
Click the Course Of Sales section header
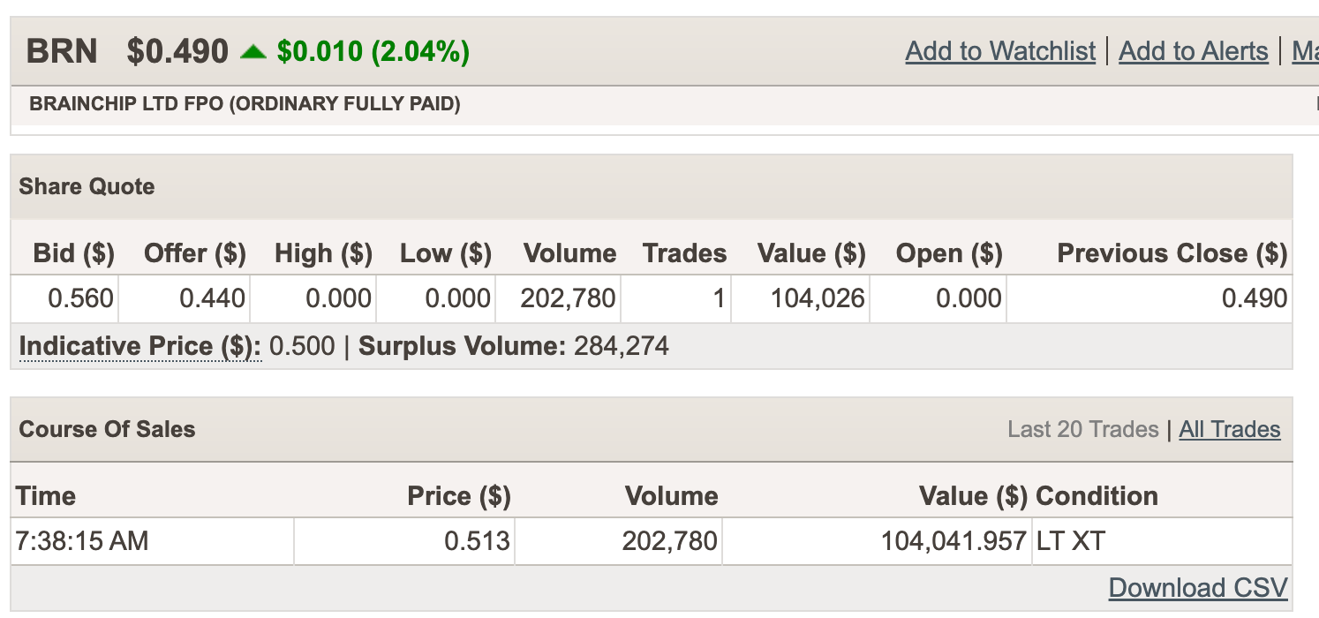107,430
